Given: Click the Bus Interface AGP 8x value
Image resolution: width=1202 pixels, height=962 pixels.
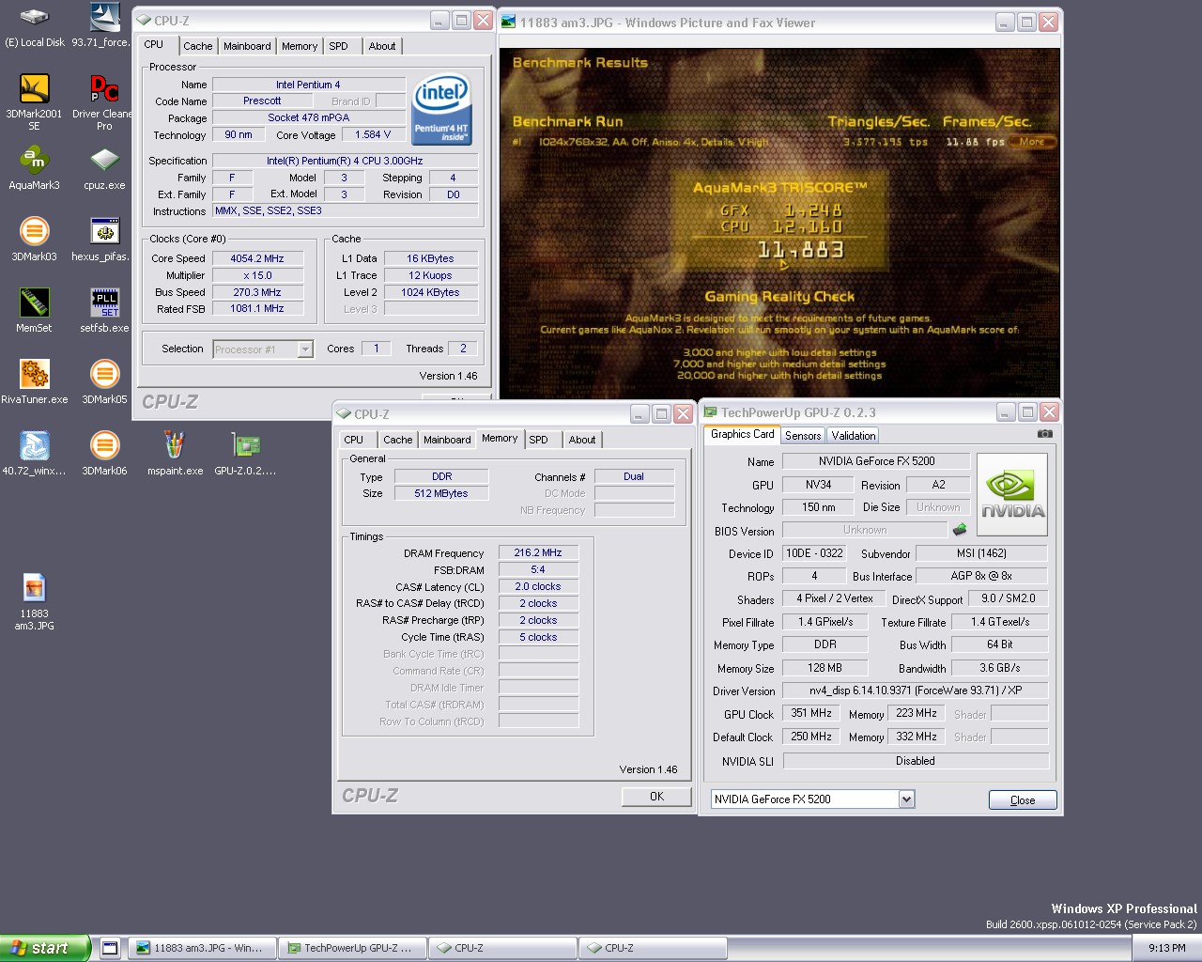Looking at the screenshot, I should (981, 576).
